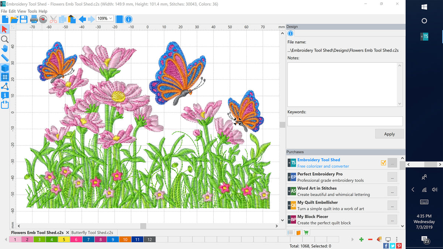Open the three-dot overflow menu by palette
Screen dimensions: 443x249
(x=396, y=240)
